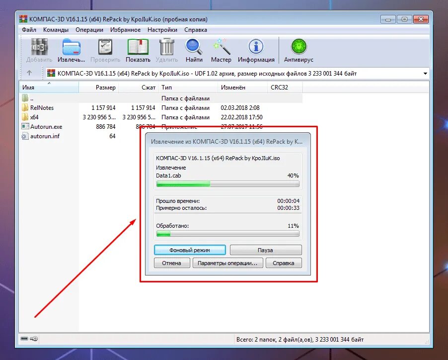The width and height of the screenshot is (448, 360).
Task: Click the 02.03.2018 2:08 modified date
Action: [240, 108]
